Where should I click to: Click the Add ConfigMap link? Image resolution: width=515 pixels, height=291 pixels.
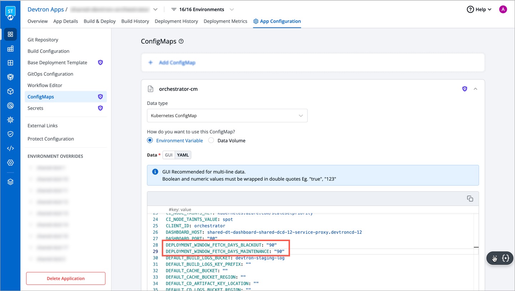tap(177, 63)
